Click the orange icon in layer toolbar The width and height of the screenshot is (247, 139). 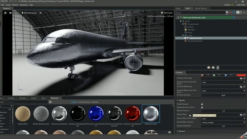(230, 12)
